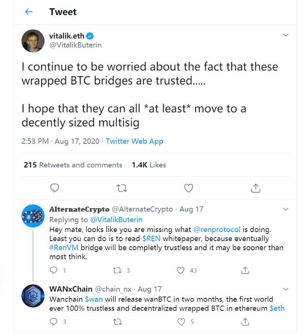Screen dimensions: 303x333
Task: Like Vitalik's main tweet
Action: point(188,187)
